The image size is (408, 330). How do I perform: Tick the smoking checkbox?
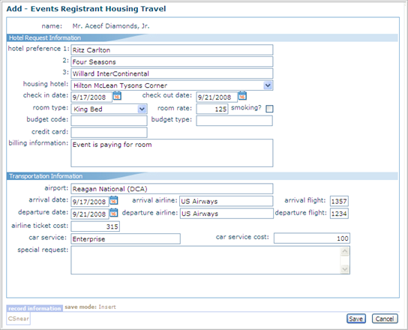[269, 109]
